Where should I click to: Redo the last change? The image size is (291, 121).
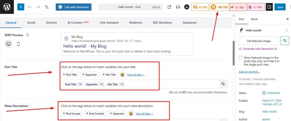[38, 7]
